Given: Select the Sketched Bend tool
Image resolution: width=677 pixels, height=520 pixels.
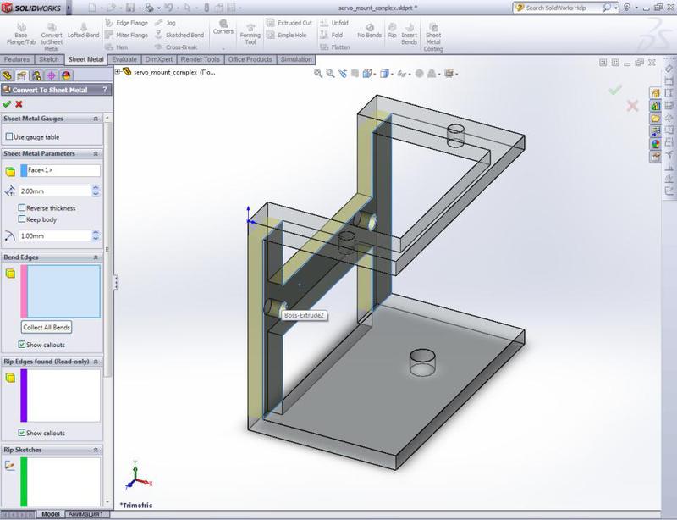Looking at the screenshot, I should pyautogui.click(x=179, y=35).
